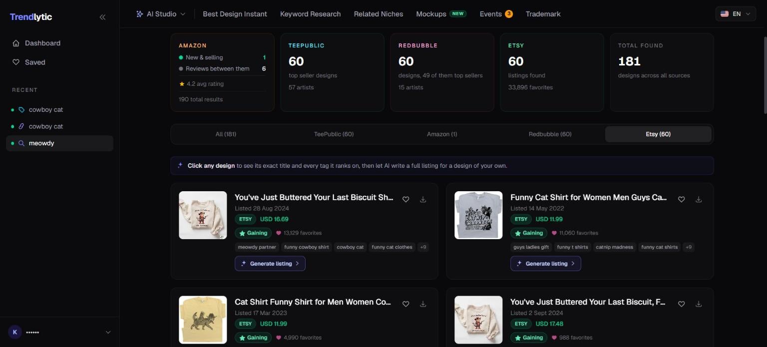Screen dimensions: 767x347
Task: Click the Events notification badge 3
Action: pos(509,14)
